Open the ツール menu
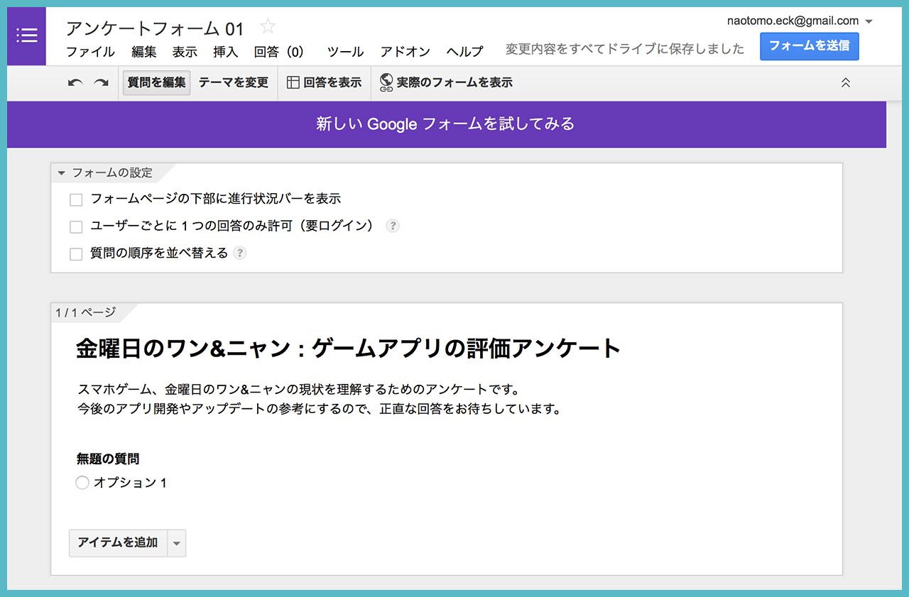The image size is (909, 597). click(x=345, y=51)
